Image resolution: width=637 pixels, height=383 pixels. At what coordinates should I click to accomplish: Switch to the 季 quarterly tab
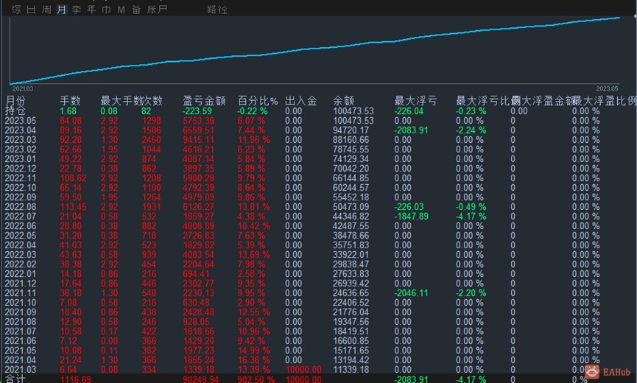click(x=77, y=10)
